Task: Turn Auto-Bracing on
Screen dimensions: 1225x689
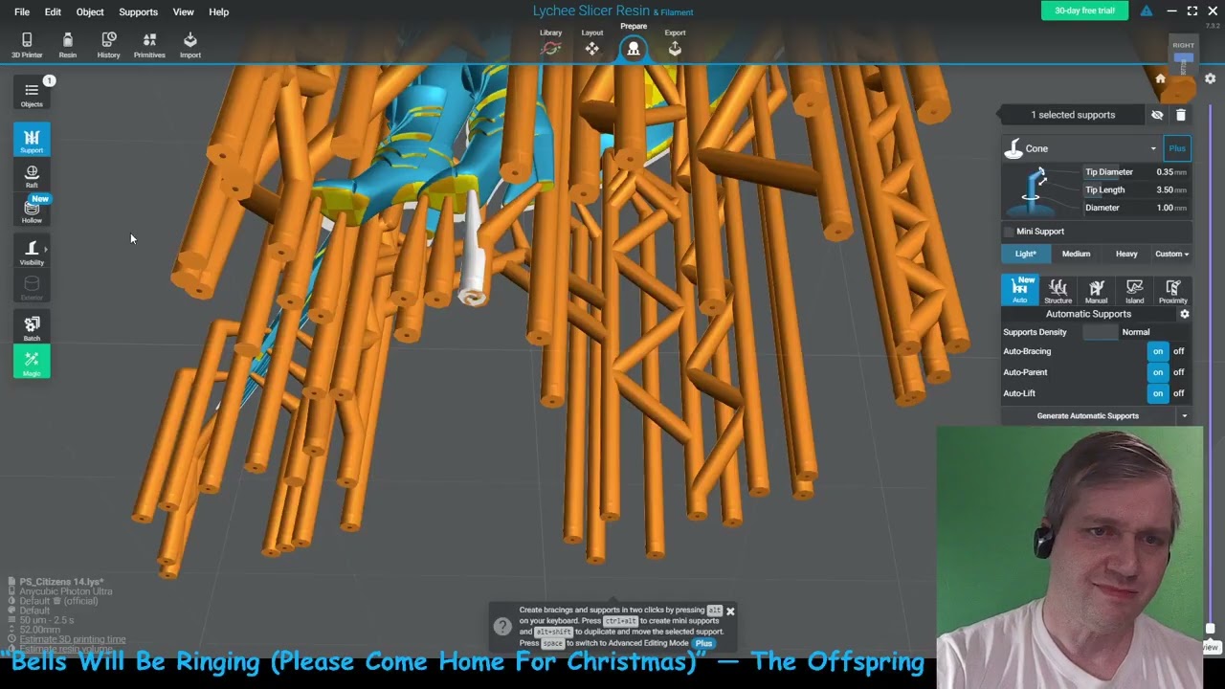Action: [x=1158, y=351]
